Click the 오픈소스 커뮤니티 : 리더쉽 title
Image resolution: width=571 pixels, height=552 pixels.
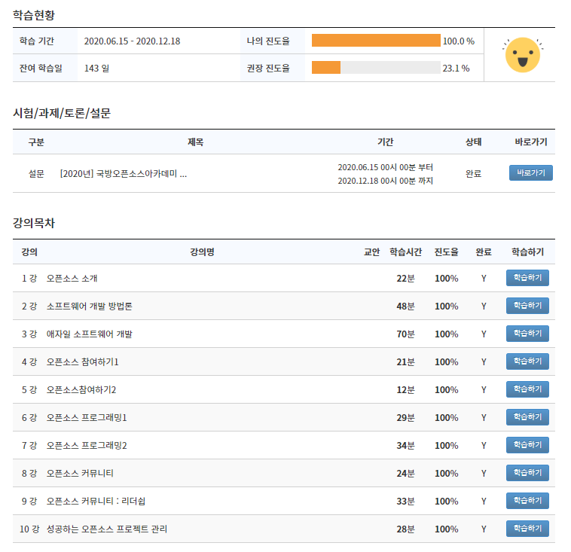pyautogui.click(x=96, y=502)
